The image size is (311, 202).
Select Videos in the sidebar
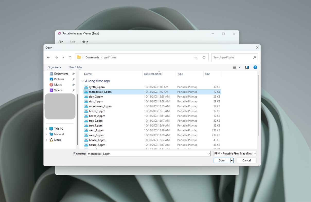coord(58,90)
